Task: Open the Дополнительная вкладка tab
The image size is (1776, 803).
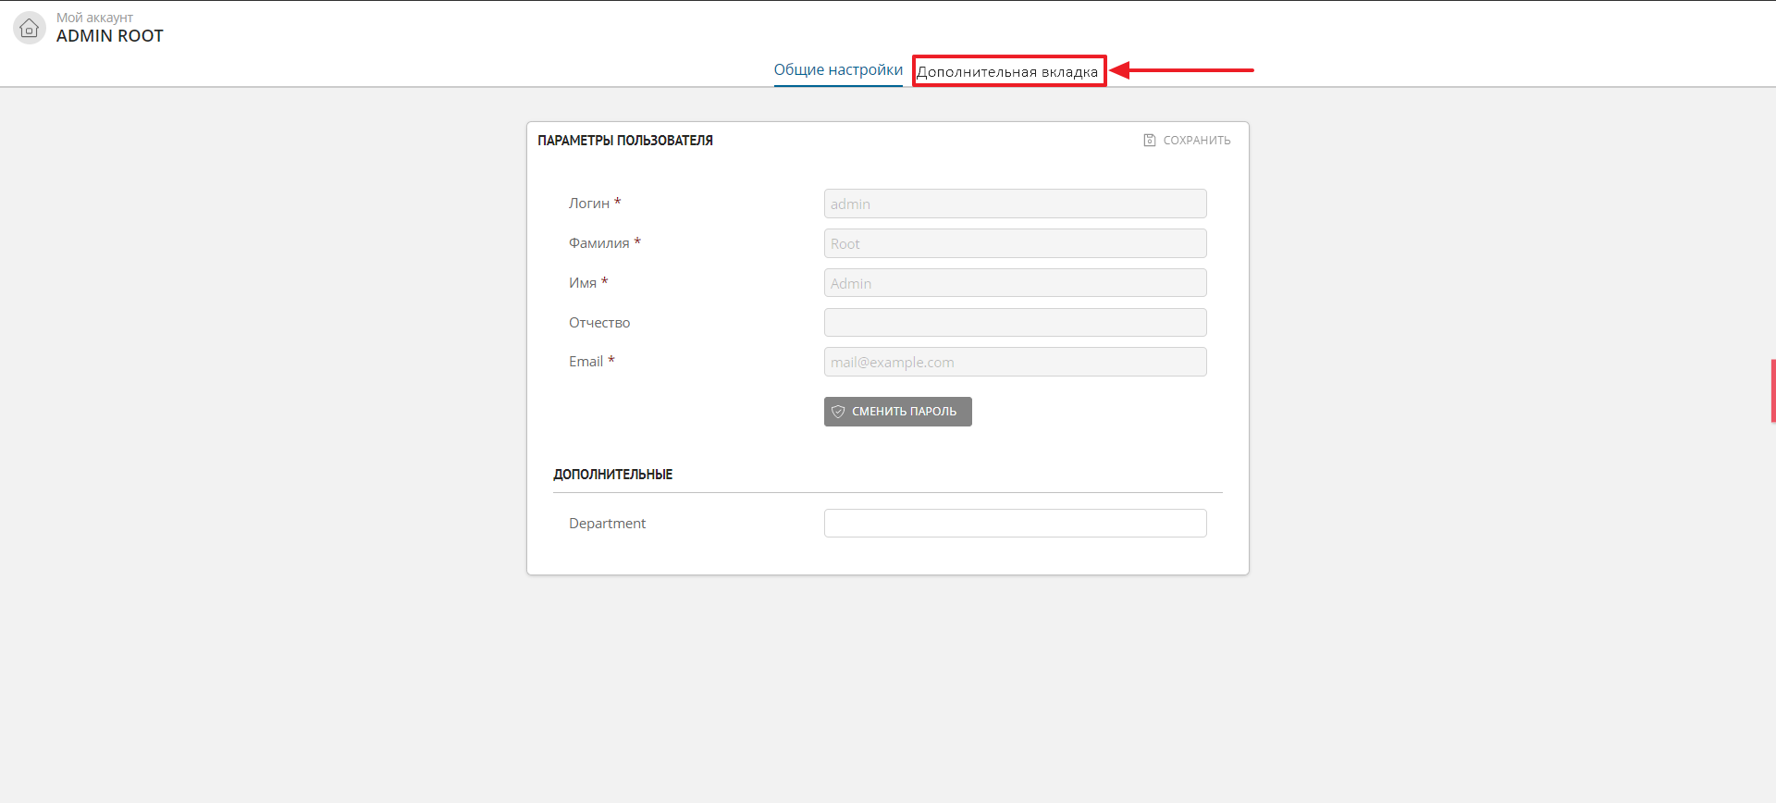Action: [x=1007, y=71]
